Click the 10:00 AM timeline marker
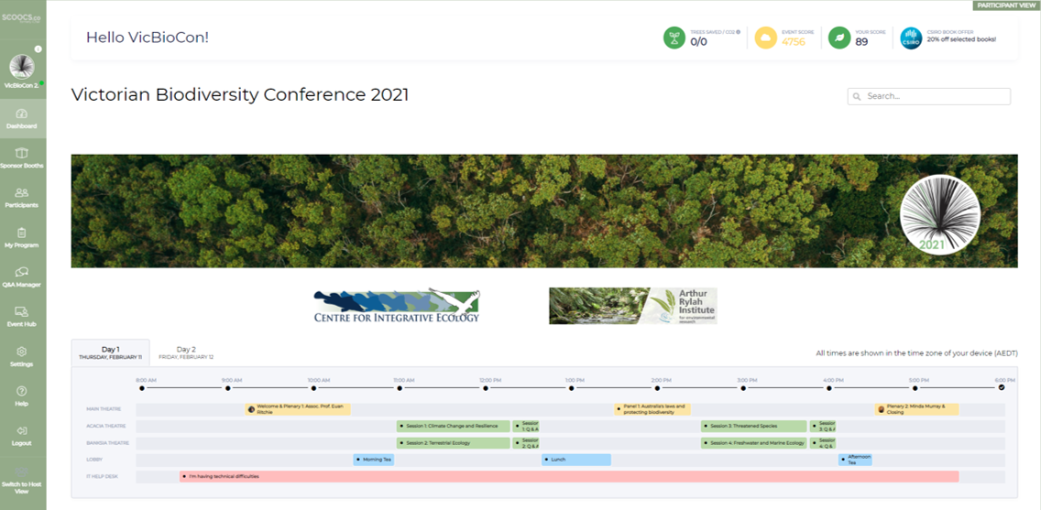The image size is (1041, 510). 313,388
